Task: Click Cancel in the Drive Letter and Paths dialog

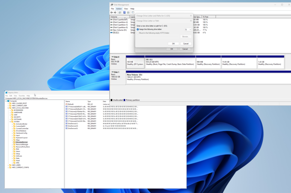Action: (185, 49)
